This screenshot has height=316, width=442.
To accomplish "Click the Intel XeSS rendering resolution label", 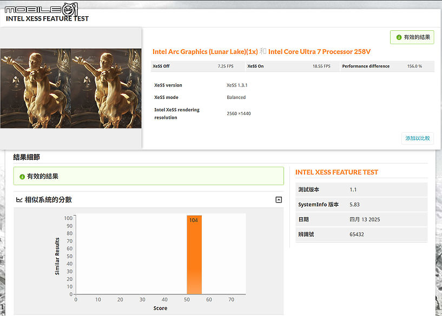I will click(x=177, y=113).
